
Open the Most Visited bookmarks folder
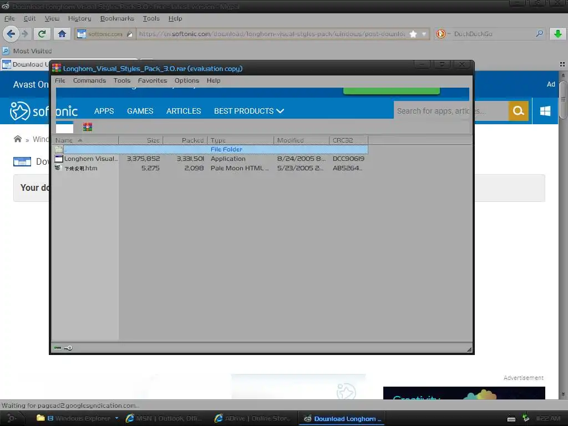28,51
